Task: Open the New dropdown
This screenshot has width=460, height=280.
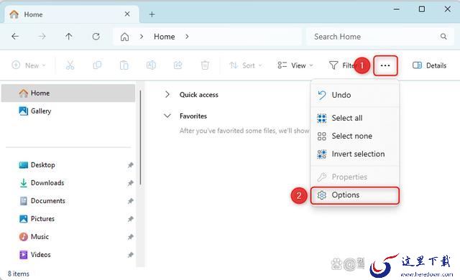Action: pos(29,65)
